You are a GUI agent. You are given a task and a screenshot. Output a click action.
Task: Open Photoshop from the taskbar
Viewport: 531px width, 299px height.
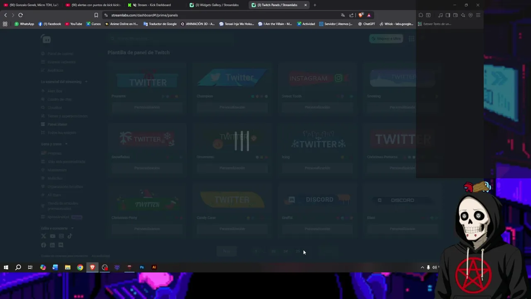point(141,267)
